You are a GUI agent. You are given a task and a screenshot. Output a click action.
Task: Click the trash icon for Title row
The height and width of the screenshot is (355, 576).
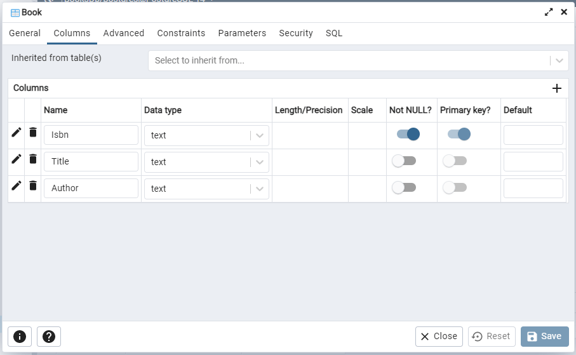(x=33, y=159)
